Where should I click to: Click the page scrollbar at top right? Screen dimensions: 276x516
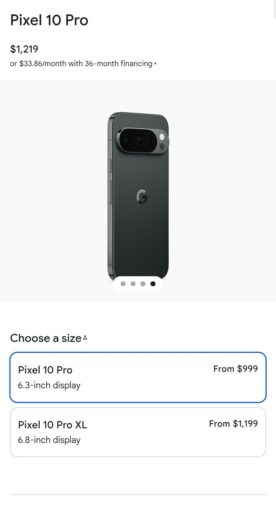pos(274,9)
